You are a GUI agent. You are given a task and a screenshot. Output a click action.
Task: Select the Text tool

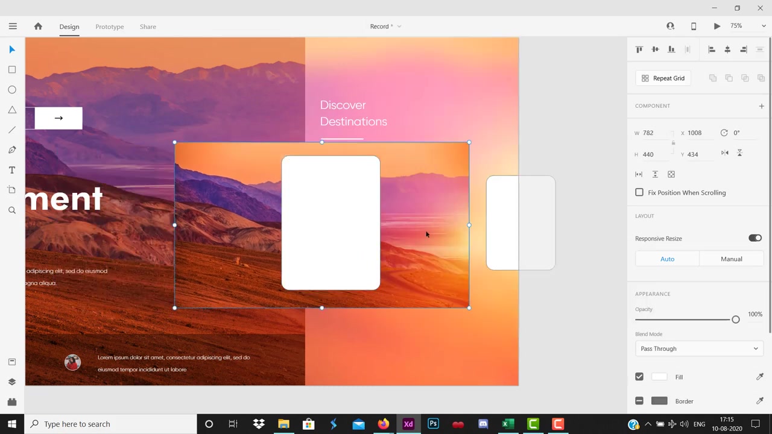point(11,169)
